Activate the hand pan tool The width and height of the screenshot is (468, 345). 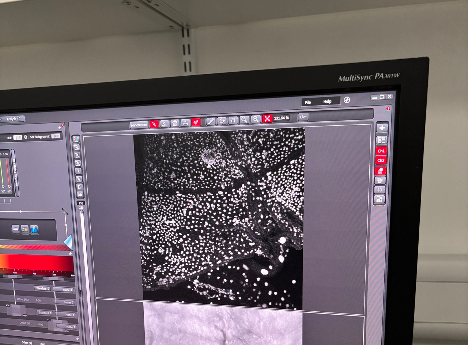click(233, 120)
